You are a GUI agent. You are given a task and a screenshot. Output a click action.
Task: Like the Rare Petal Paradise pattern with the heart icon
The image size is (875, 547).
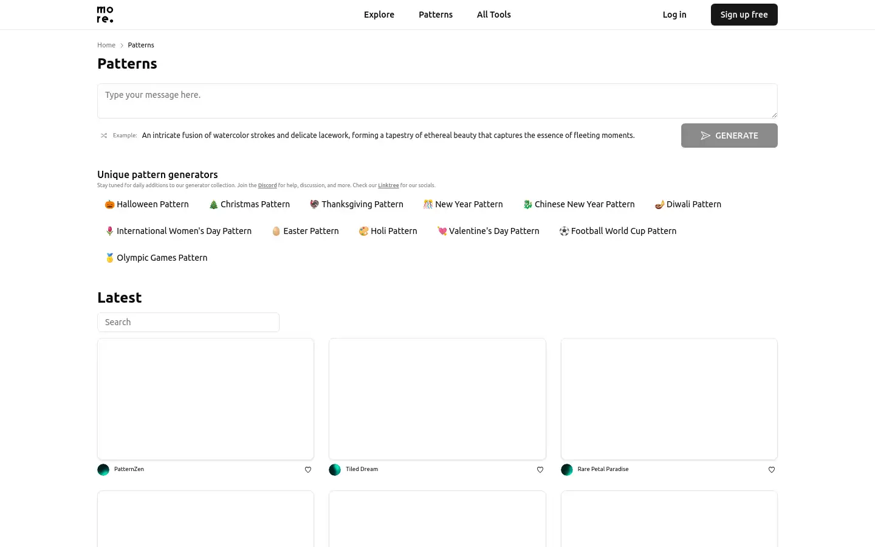[772, 470]
